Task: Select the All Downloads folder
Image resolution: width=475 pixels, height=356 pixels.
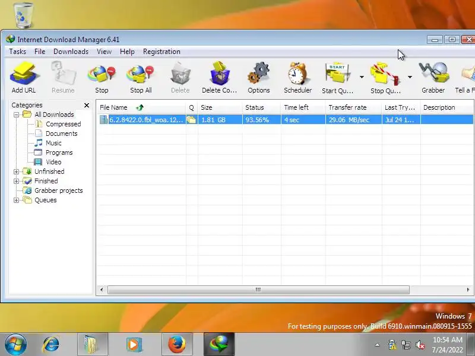Action: click(x=54, y=115)
